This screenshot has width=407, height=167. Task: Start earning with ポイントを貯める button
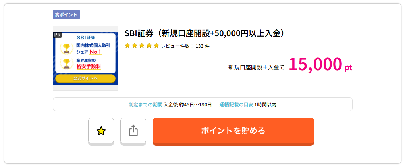tap(233, 130)
